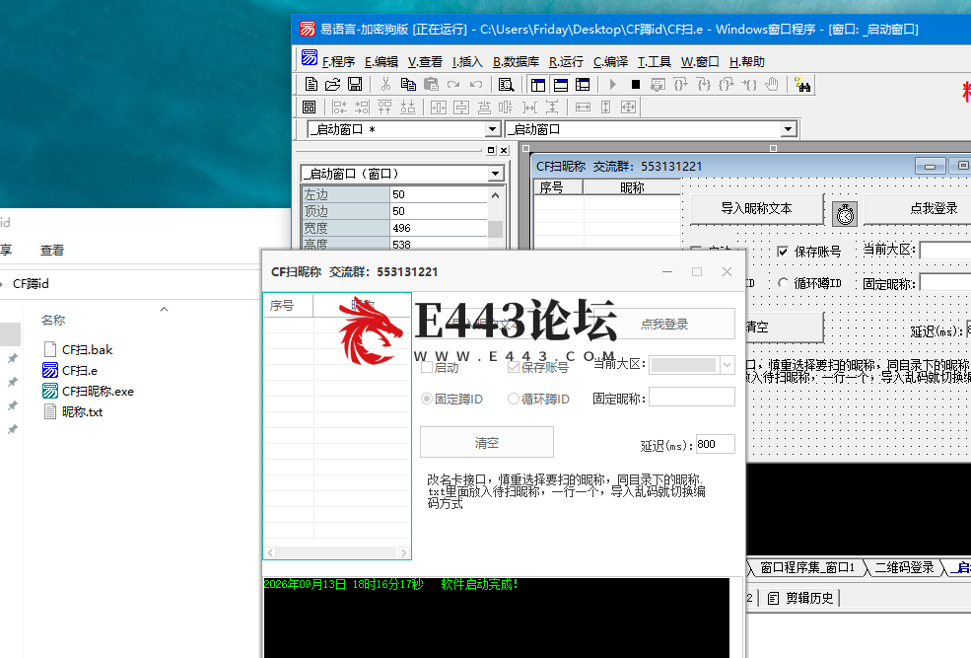This screenshot has height=658, width=971.
Task: Click the Cut scissors icon
Action: pos(385,84)
